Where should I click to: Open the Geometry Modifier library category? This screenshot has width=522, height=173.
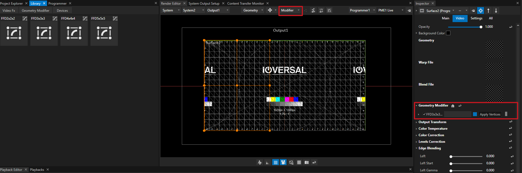(x=36, y=10)
